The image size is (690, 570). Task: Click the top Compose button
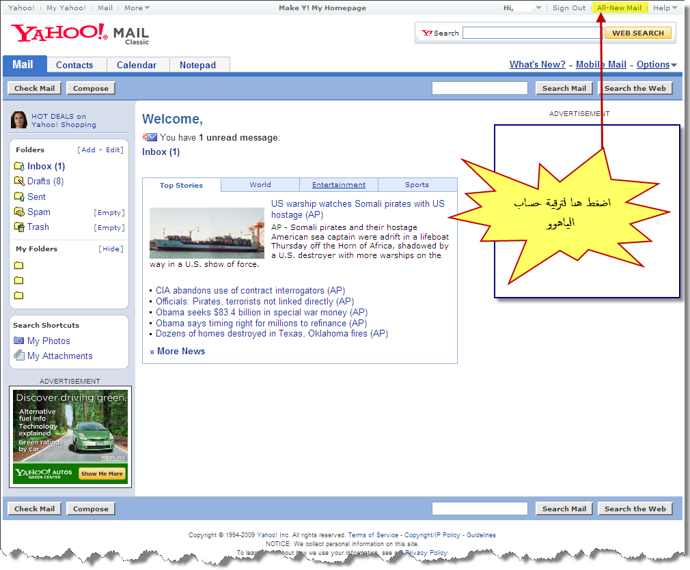pyautogui.click(x=91, y=88)
